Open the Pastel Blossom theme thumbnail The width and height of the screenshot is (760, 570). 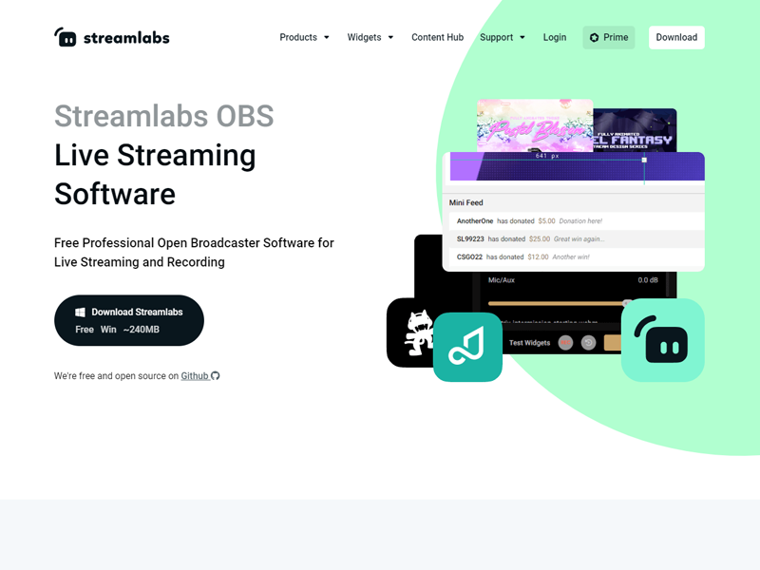(x=535, y=125)
